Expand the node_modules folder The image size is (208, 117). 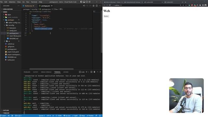click(x=12, y=17)
